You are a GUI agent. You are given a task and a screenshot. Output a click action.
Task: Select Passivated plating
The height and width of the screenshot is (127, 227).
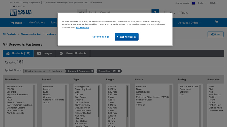(x=185, y=89)
